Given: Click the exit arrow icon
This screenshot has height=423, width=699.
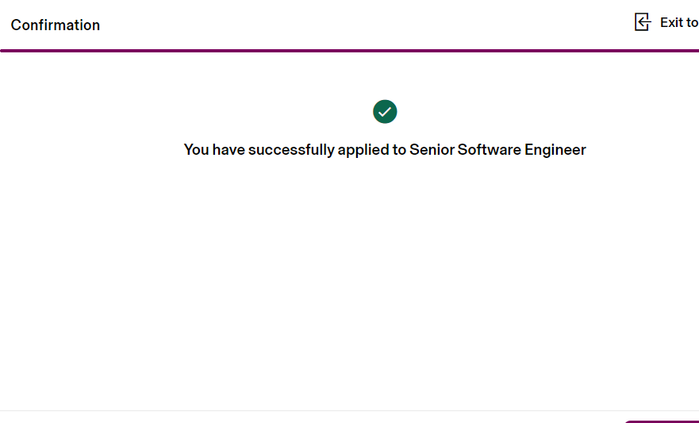Looking at the screenshot, I should coord(643,22).
